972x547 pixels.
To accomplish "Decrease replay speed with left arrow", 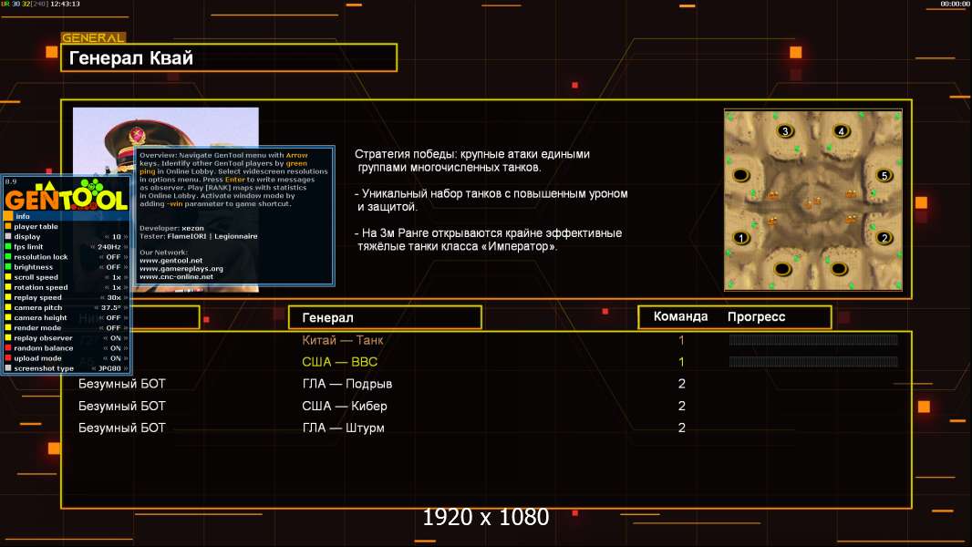I will (101, 297).
